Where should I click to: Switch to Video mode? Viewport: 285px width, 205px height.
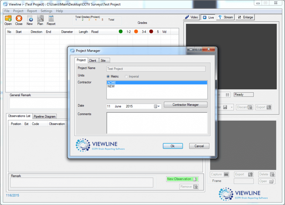191,17
